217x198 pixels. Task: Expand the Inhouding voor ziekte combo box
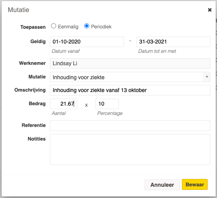tap(130, 77)
